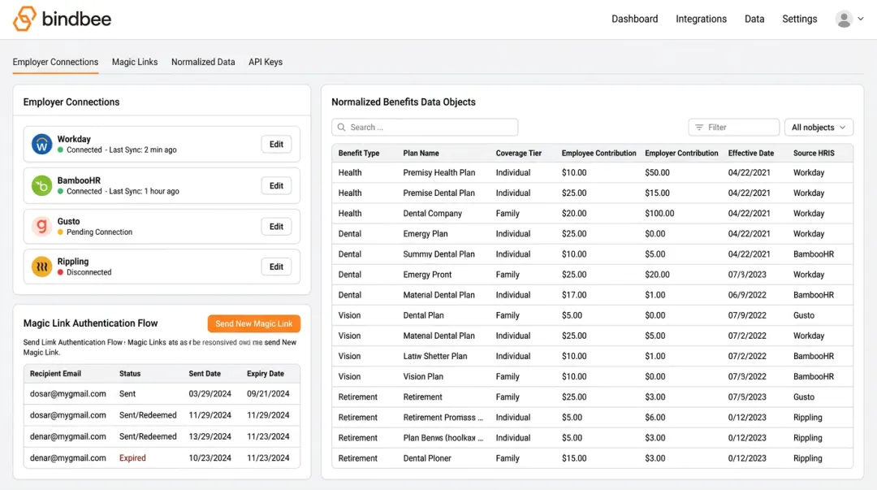Click the Coverage Tier column header
This screenshot has width=877, height=490.
[x=518, y=153]
